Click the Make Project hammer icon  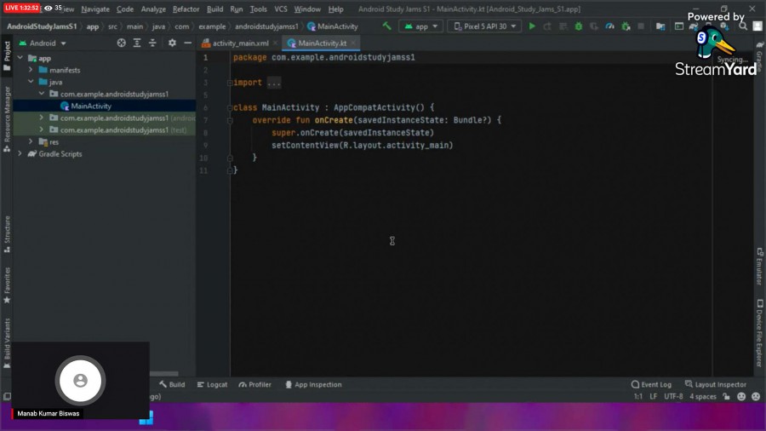coord(387,26)
